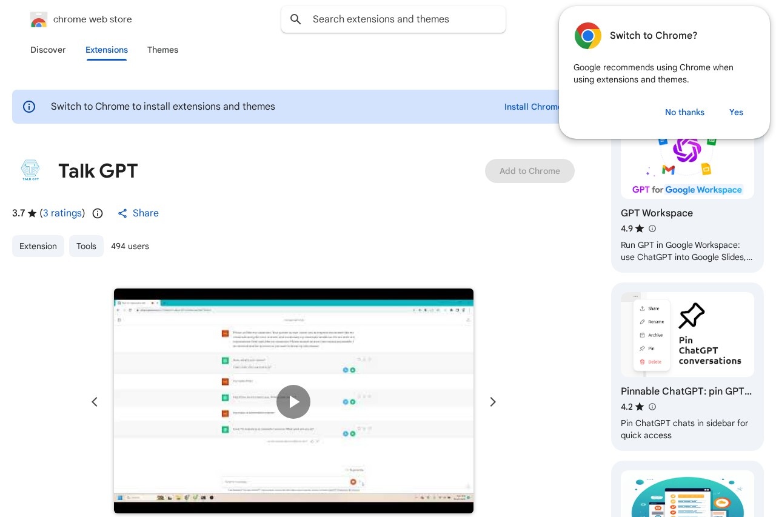Go to the previous screenshot with left chevron

coord(95,402)
